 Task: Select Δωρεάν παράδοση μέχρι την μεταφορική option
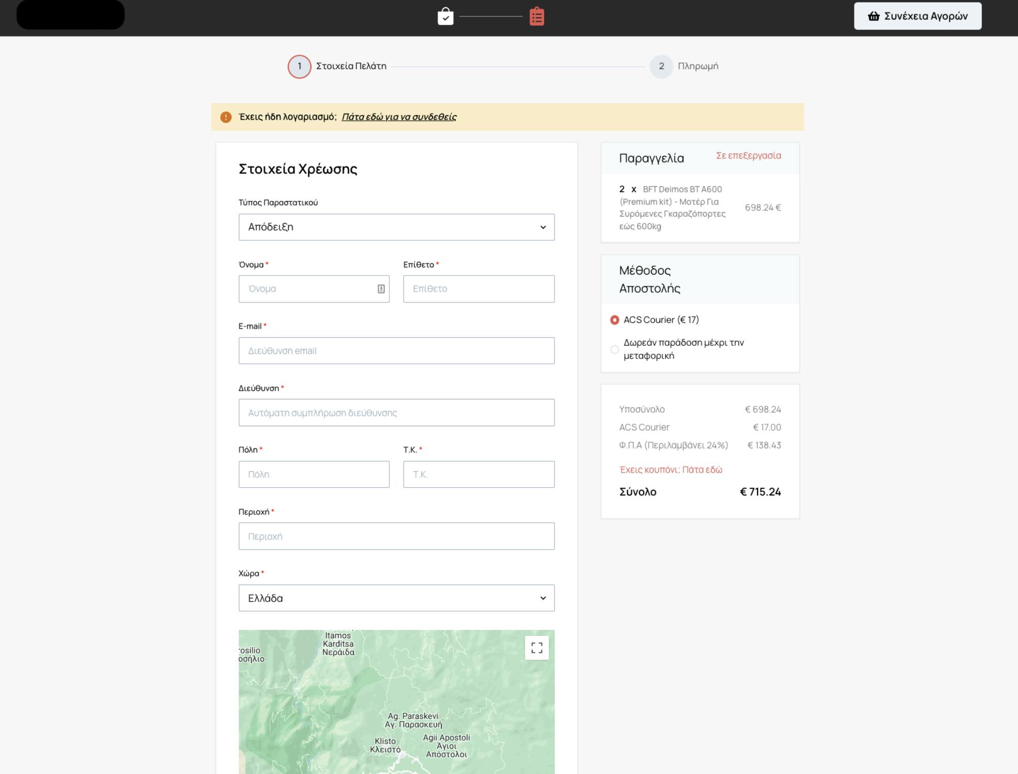615,349
